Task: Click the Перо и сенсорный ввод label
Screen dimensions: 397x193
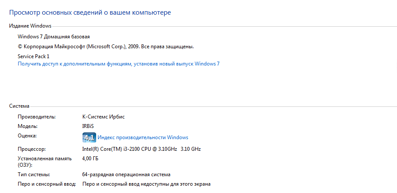Action: point(47,184)
